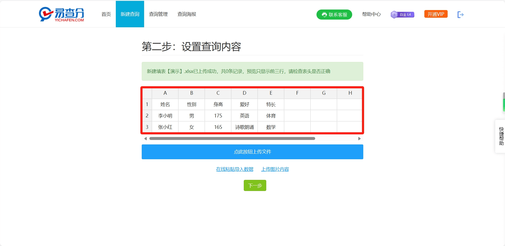The width and height of the screenshot is (505, 246).
Task: Click the 数学 cell
Action: 271,127
